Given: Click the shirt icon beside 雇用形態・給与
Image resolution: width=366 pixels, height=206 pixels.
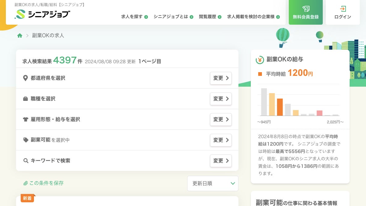Looking at the screenshot, I should 26,119.
